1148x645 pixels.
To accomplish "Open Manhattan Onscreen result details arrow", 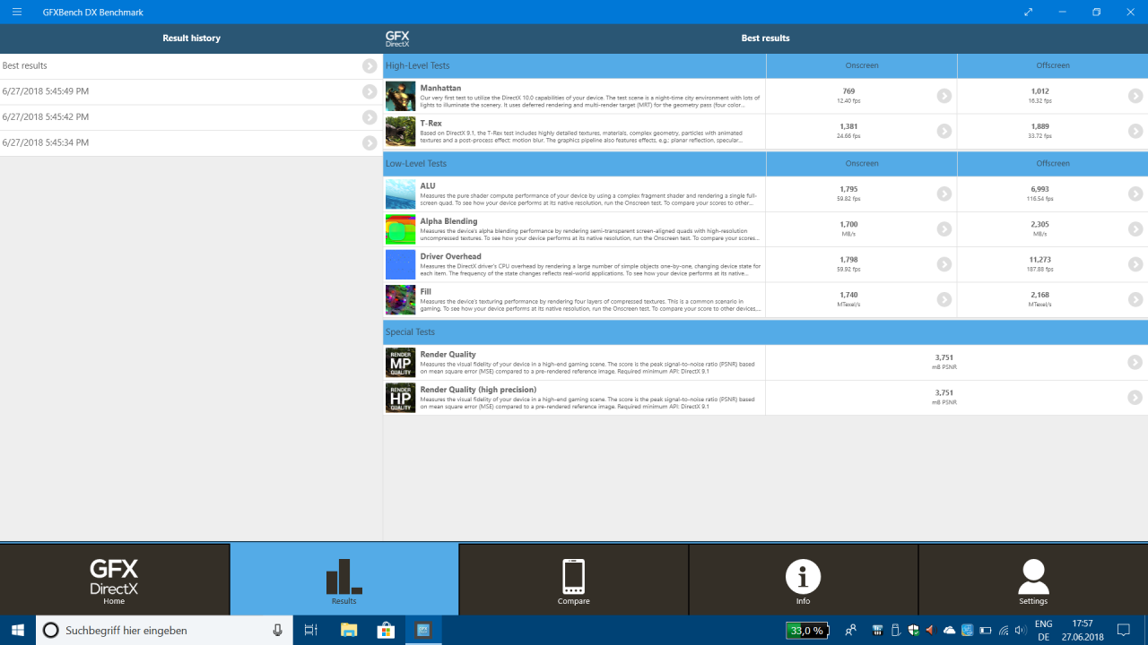I will [x=944, y=96].
